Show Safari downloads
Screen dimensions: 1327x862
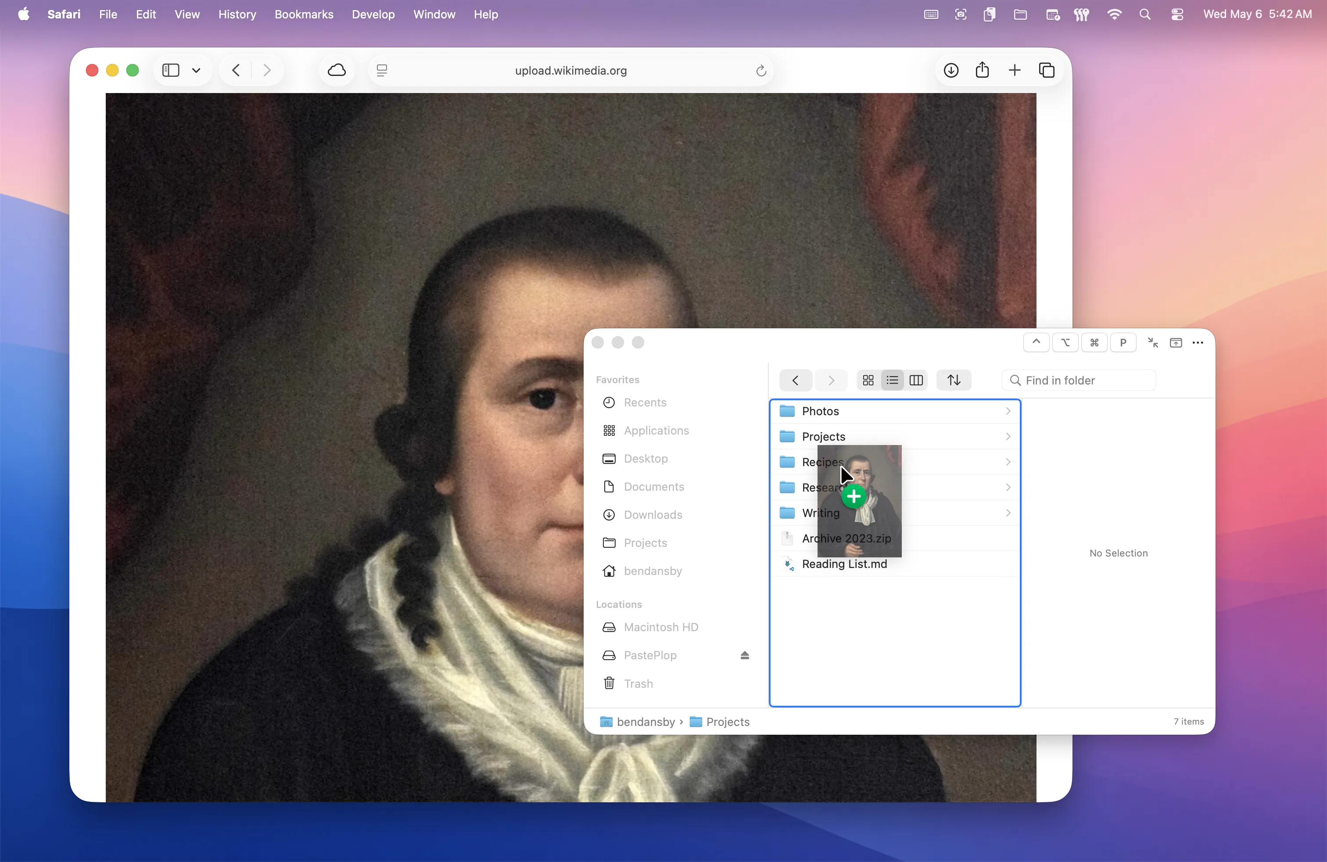click(x=951, y=70)
